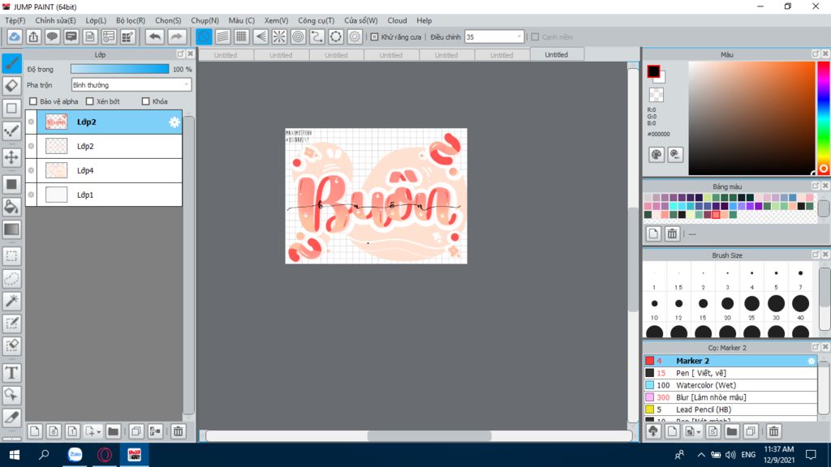The width and height of the screenshot is (831, 467).
Task: Open the Bộ lọc(R) menu
Action: tap(131, 20)
